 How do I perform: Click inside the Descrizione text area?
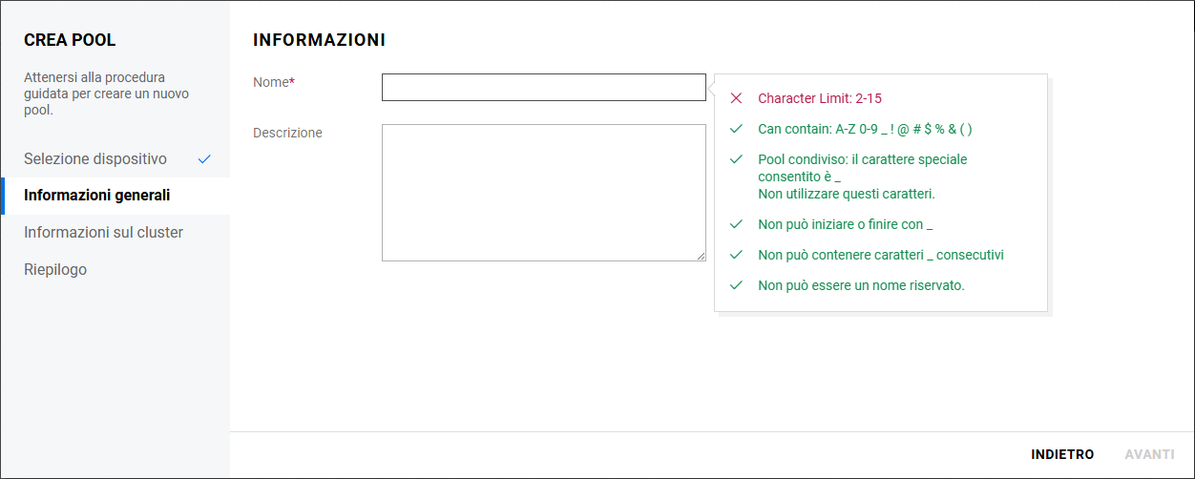[x=543, y=192]
